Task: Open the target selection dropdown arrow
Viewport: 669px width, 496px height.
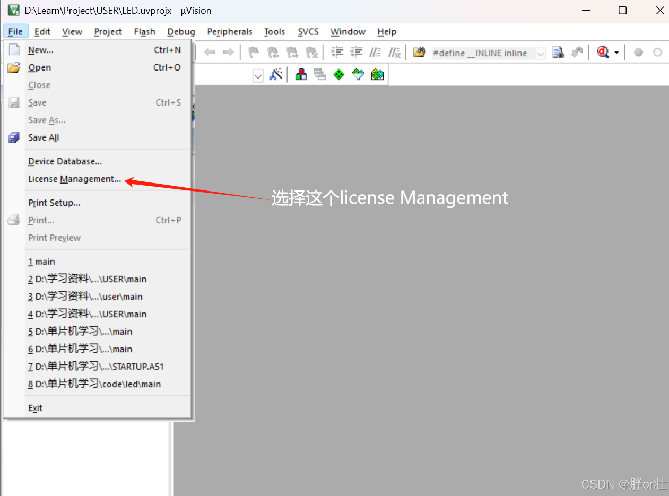Action: pyautogui.click(x=258, y=76)
